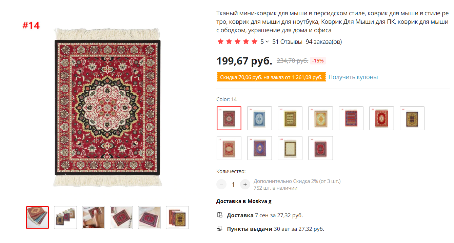This screenshot has height=243, width=454.
Task: Click the orange Скидка 70,06 руб. coupon banner
Action: coord(271,77)
